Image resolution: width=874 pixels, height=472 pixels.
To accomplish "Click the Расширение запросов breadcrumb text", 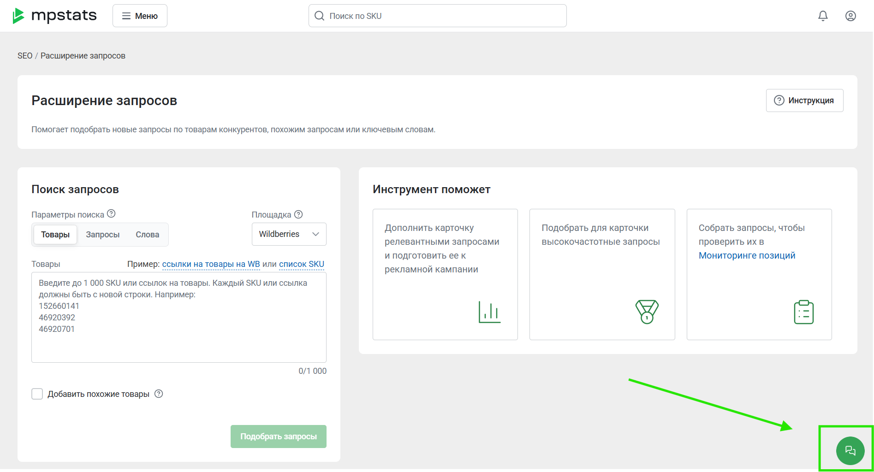I will coord(83,56).
